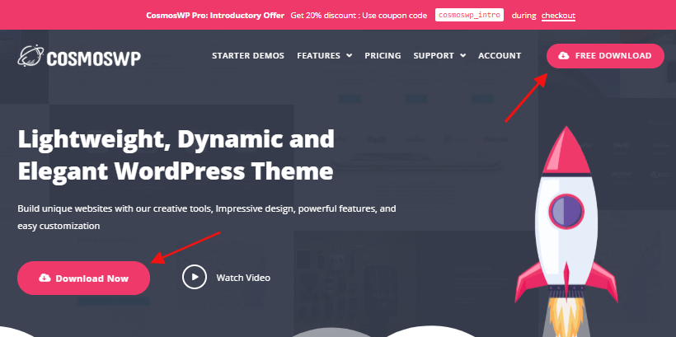676x337 pixels.
Task: Click the cloud icon in Download Now button
Action: 45,278
